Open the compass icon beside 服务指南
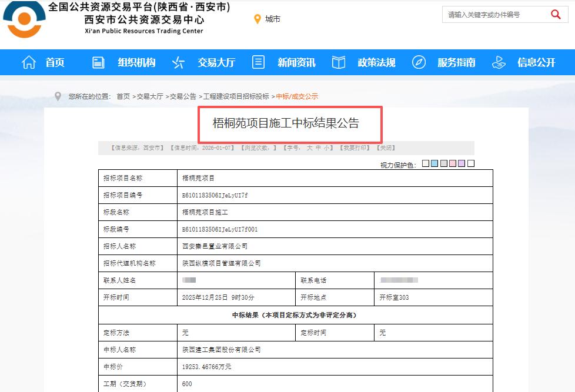 tap(419, 62)
